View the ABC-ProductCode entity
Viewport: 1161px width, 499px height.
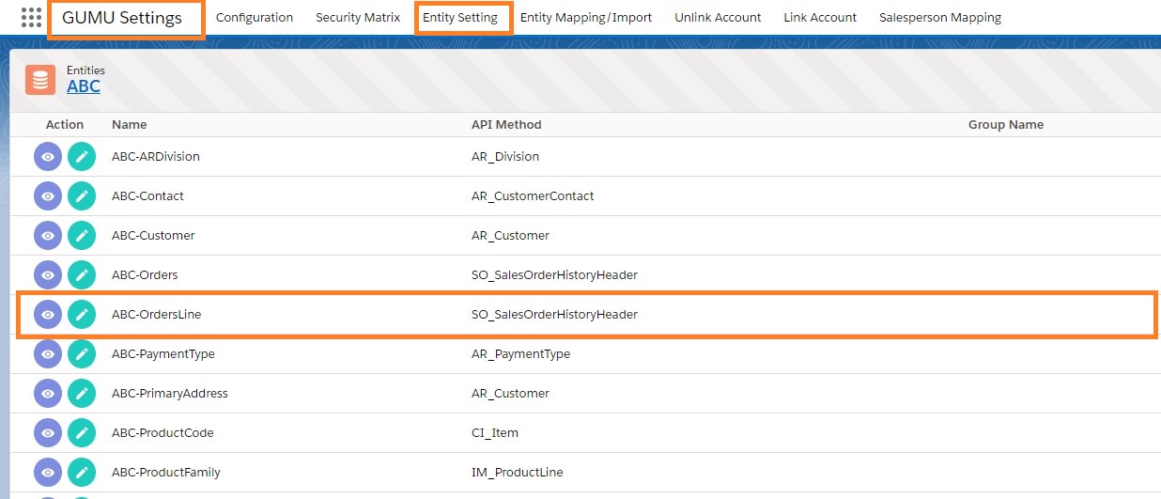(x=48, y=433)
